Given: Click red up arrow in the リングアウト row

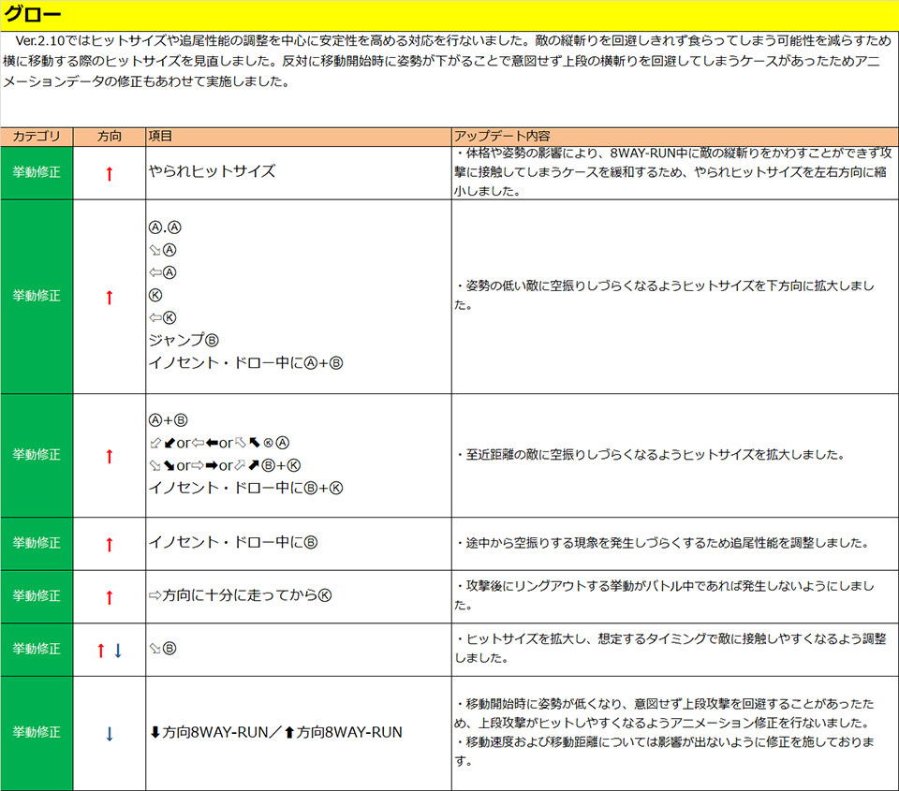Looking at the screenshot, I should 109,596.
